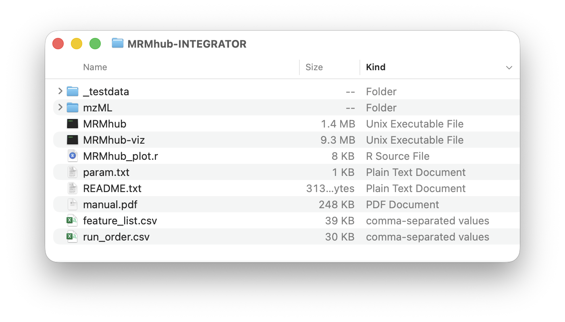
Task: Click the green full-screen window button
Action: 95,44
